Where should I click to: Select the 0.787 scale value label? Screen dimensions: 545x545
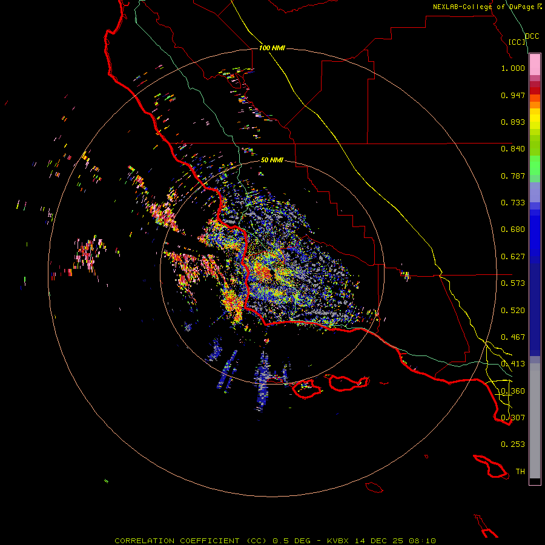click(x=513, y=176)
